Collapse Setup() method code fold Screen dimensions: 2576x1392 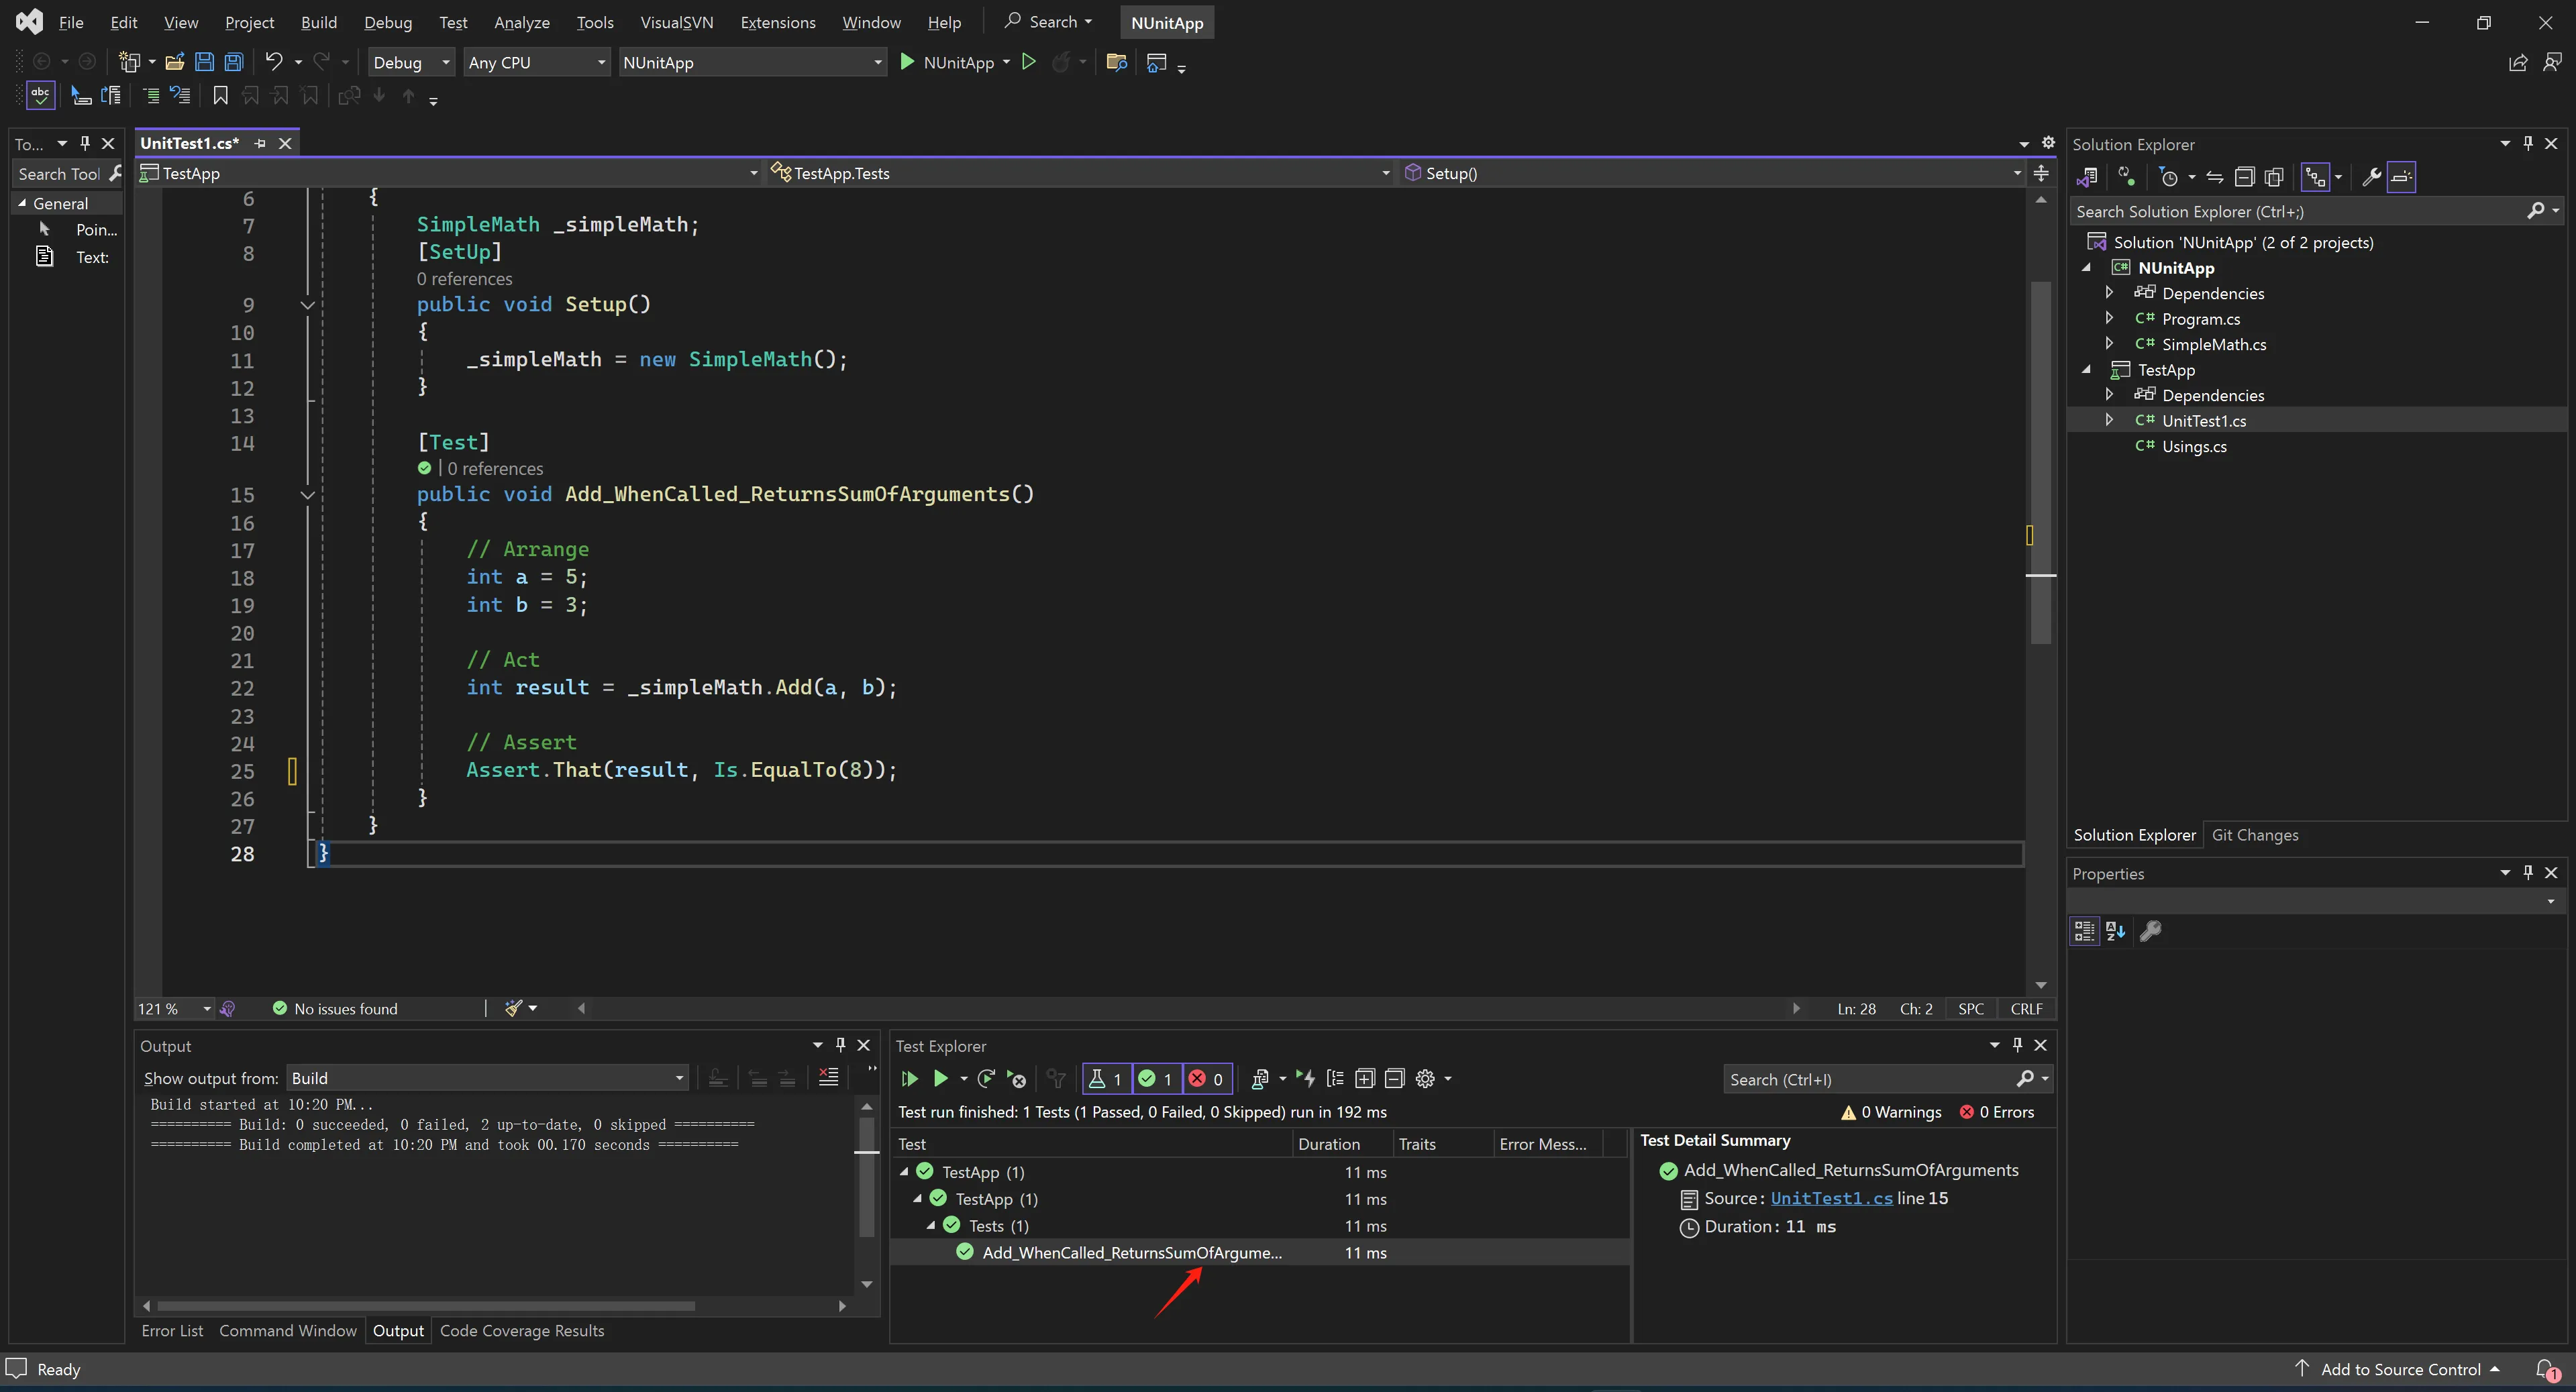pyautogui.click(x=308, y=305)
